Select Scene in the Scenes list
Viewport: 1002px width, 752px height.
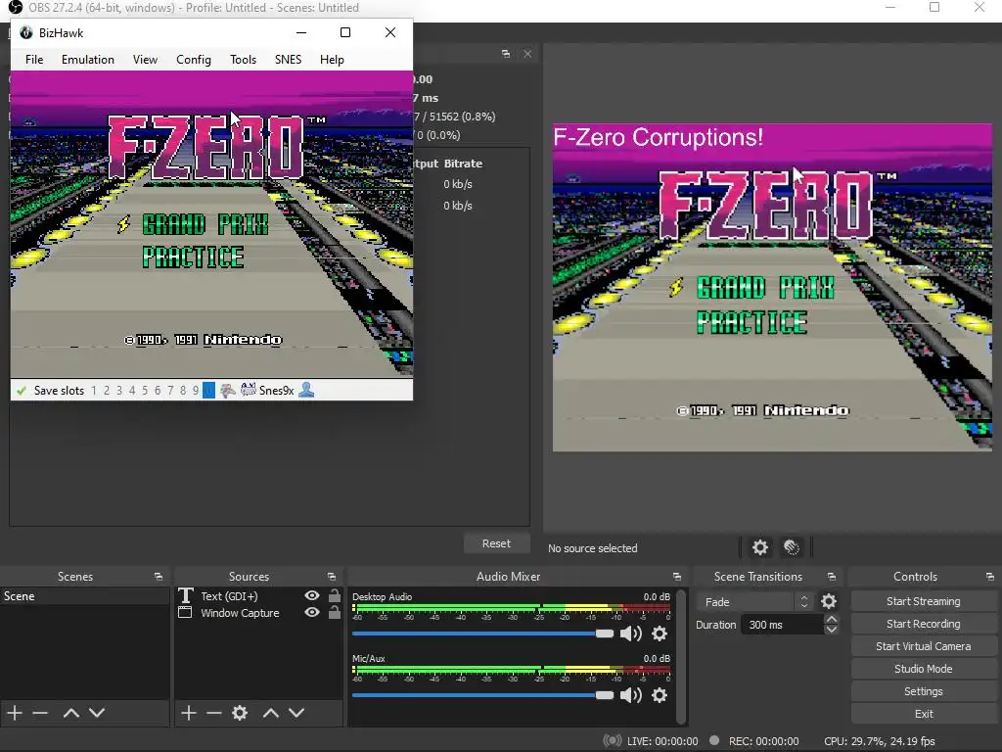click(84, 596)
